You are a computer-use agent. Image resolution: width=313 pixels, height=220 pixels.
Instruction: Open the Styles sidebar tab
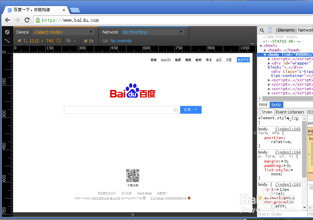[x=267, y=112]
